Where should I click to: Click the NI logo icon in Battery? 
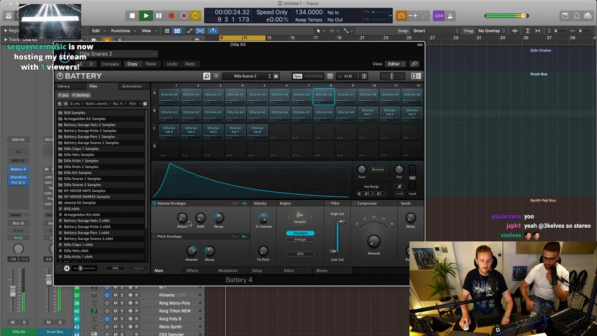(x=416, y=76)
